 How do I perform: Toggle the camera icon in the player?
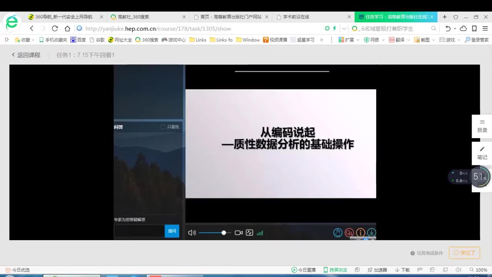pos(239,233)
